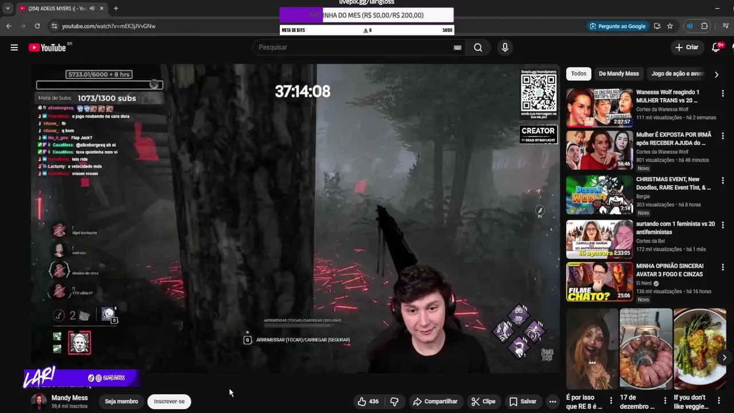The image size is (734, 413).
Task: Select the Todos filter chip
Action: 579,73
